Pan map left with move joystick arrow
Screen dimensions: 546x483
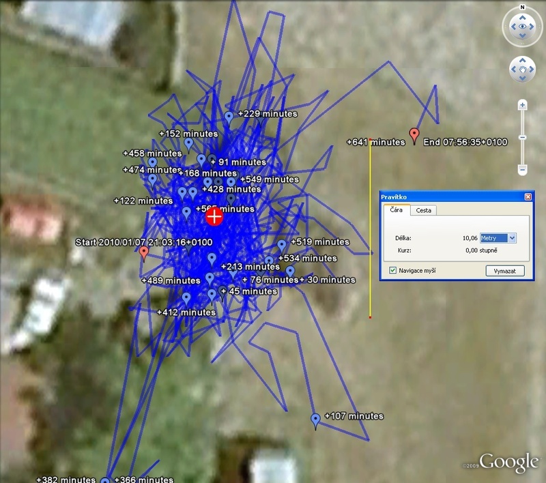point(513,69)
